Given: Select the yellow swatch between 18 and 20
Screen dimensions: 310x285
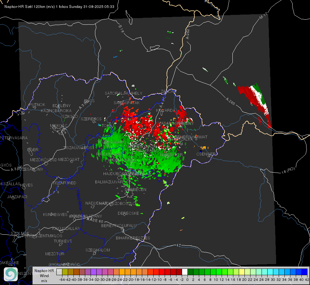Looking at the screenshot, I should 242,272.
